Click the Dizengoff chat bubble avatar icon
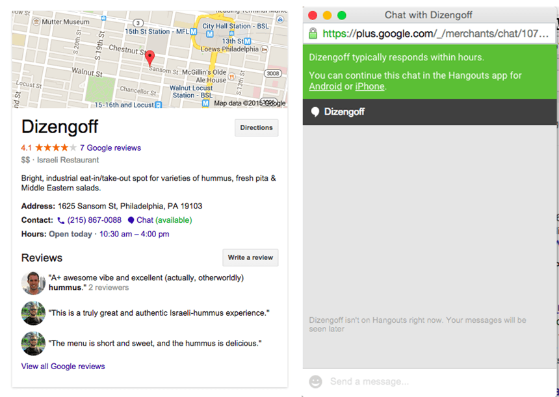Image resolution: width=559 pixels, height=397 pixels. (315, 111)
